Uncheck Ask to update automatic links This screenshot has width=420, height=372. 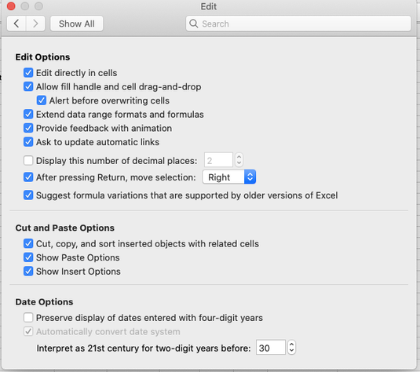click(28, 142)
